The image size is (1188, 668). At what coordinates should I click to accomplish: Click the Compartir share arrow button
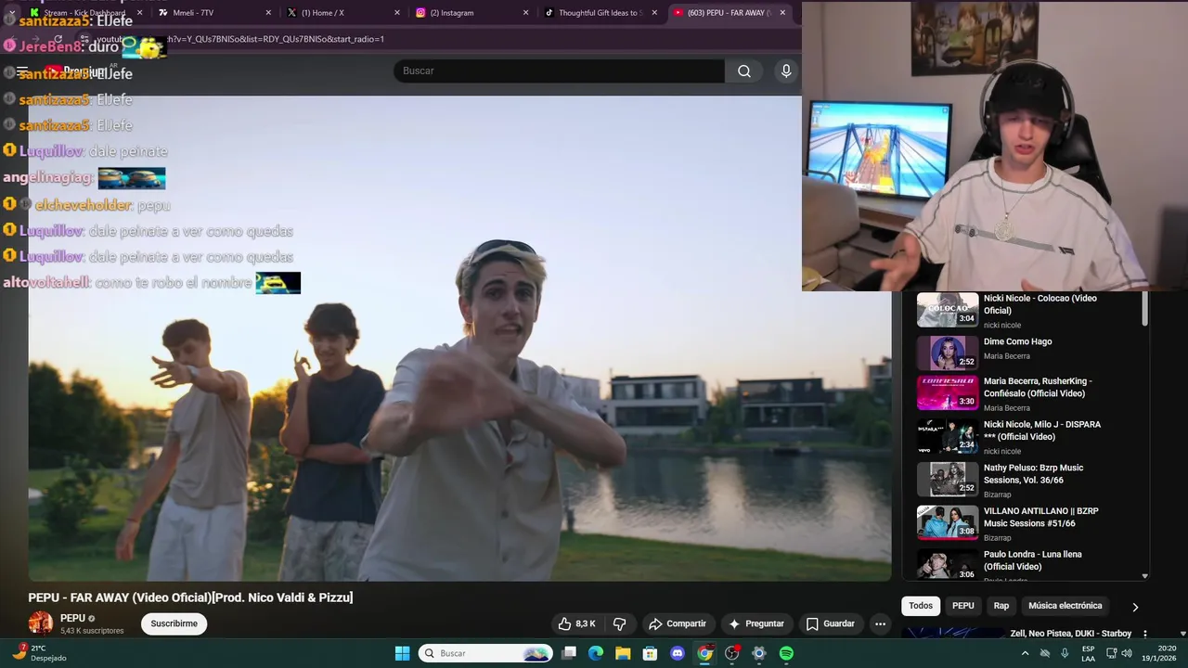(x=678, y=623)
